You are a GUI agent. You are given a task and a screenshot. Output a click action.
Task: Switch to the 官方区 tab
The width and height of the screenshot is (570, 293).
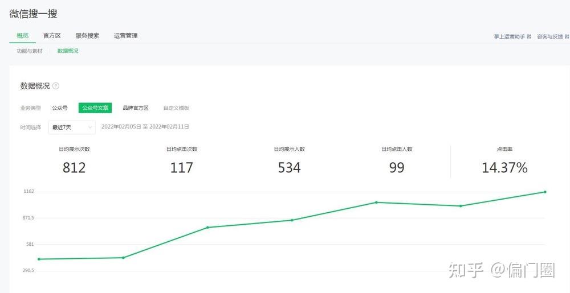tap(52, 35)
